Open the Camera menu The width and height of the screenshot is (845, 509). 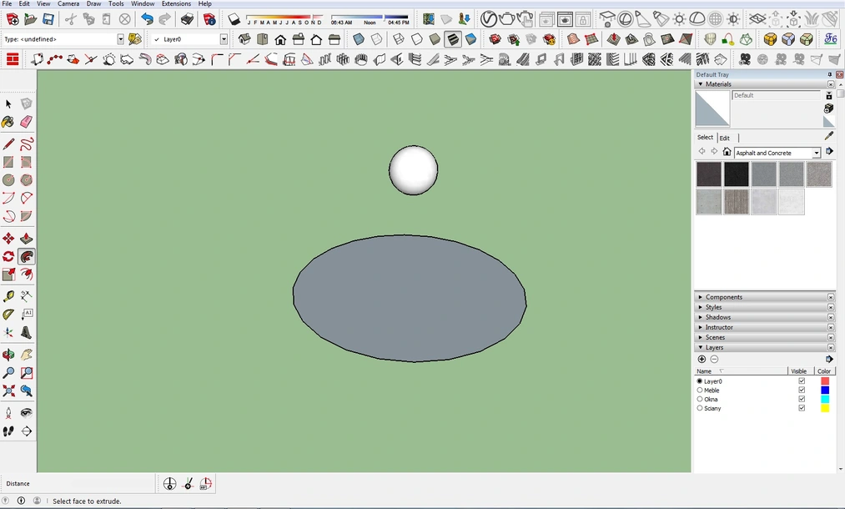[x=68, y=3]
